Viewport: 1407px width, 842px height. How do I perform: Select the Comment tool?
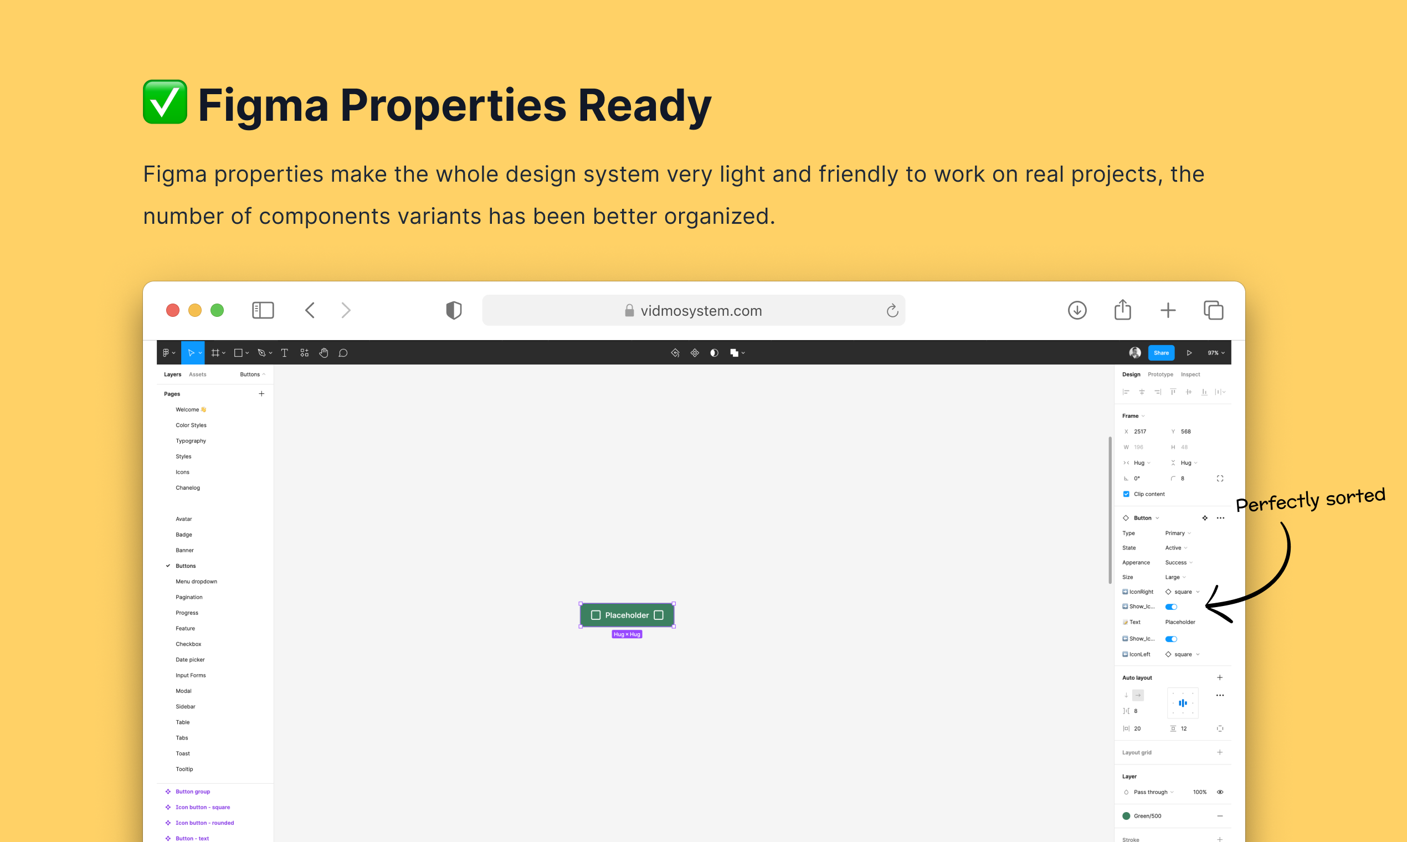[343, 353]
